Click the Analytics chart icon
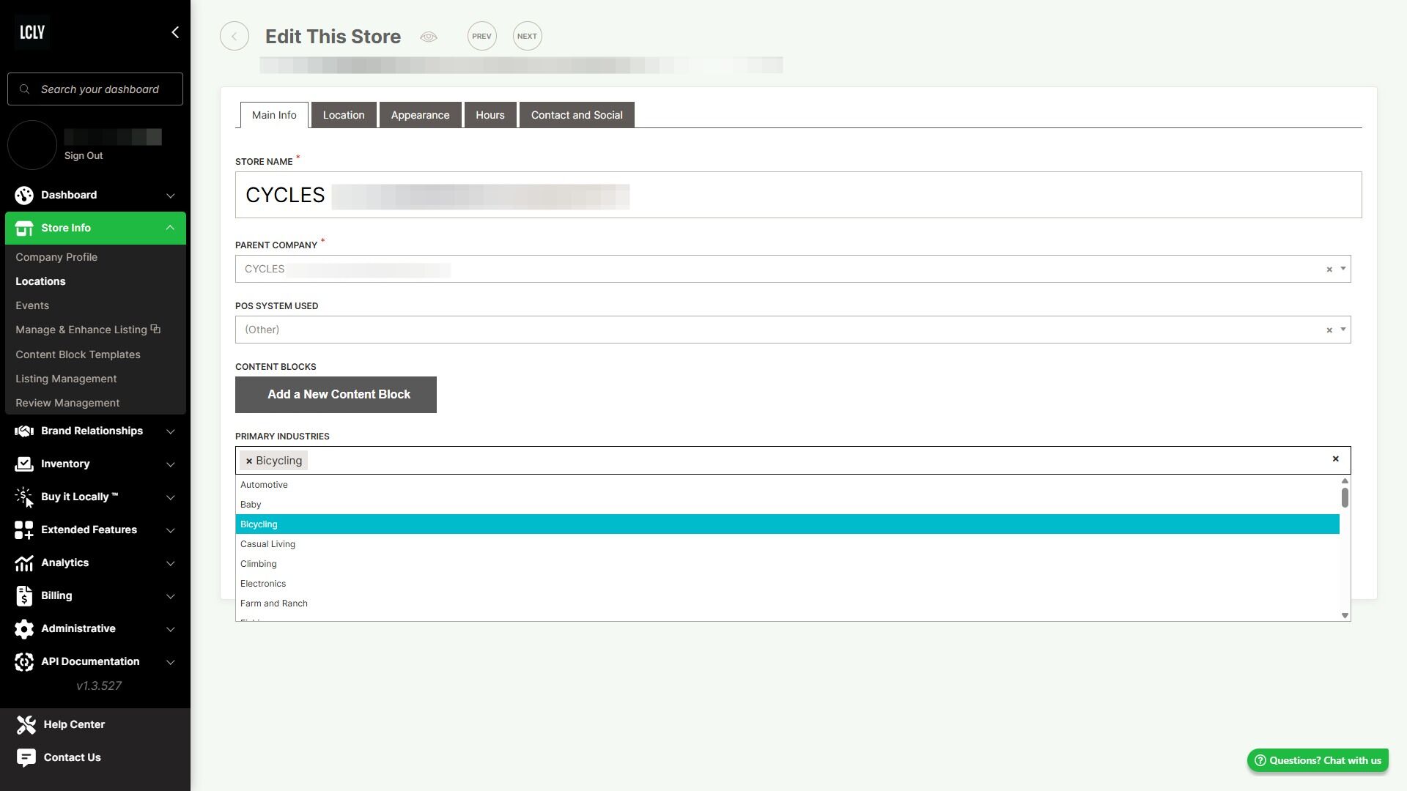Screen dimensions: 1407x791 point(23,562)
